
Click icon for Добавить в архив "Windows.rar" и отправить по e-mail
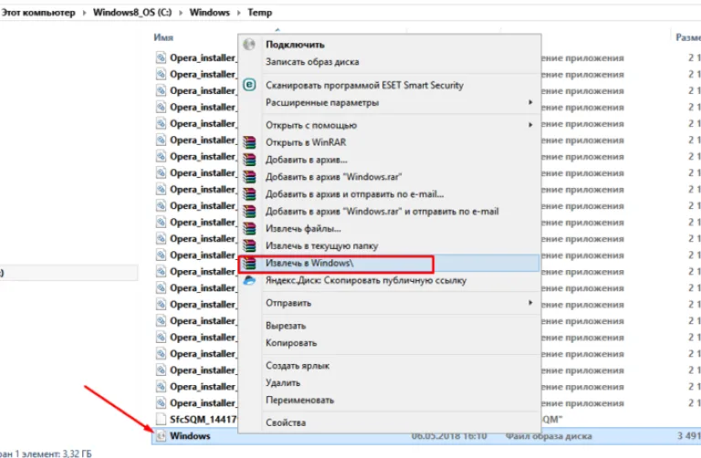coord(249,212)
